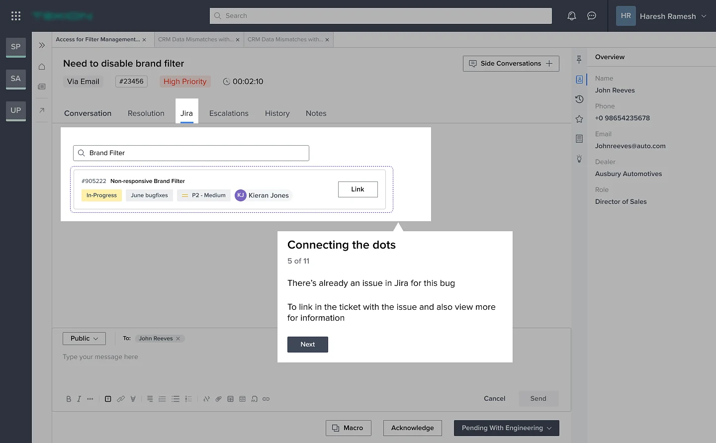
Task: Open Haresh Ramesh account dropdown
Action: (661, 16)
